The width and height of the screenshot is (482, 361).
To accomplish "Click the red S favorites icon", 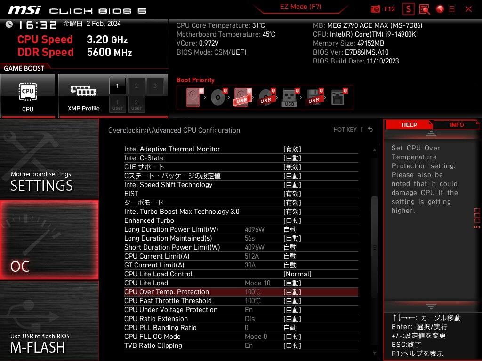I will click(408, 9).
